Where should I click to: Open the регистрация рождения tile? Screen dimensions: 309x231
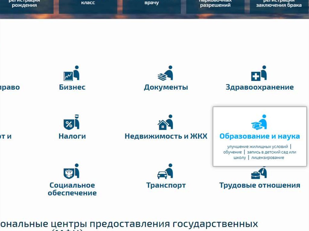click(27, 7)
